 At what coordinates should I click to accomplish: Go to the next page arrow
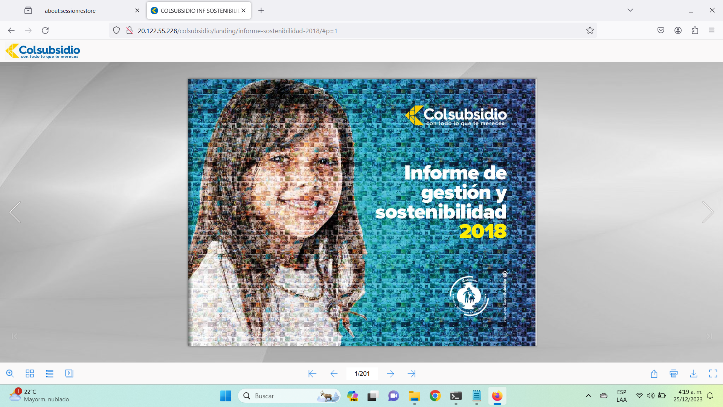coord(390,373)
